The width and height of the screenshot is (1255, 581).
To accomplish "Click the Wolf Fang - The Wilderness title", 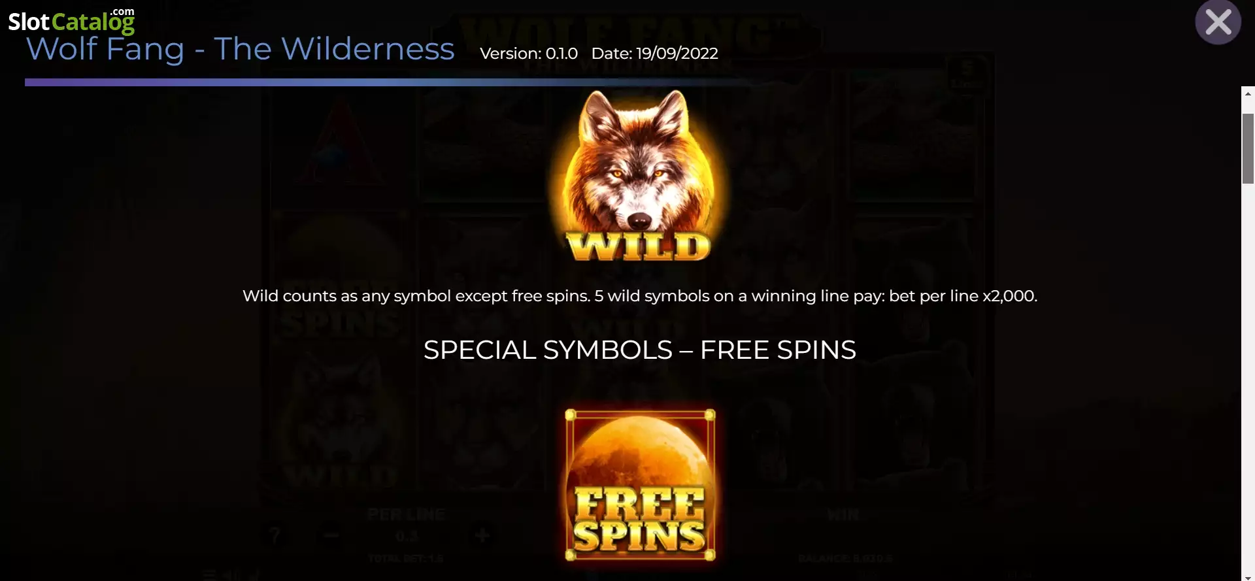I will 240,49.
